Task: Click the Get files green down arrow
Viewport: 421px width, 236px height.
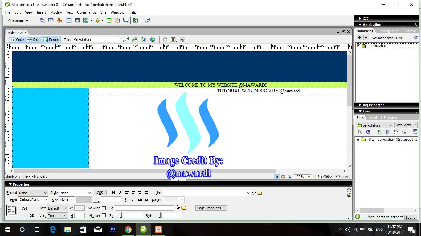Action: [379, 132]
